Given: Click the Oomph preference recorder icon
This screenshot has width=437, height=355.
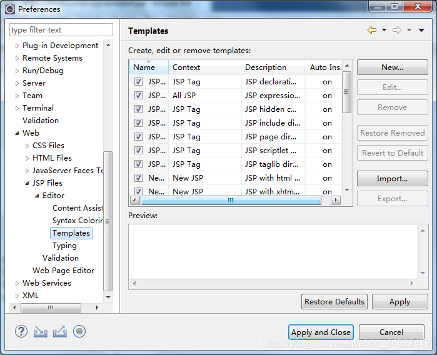Looking at the screenshot, I should 79,332.
